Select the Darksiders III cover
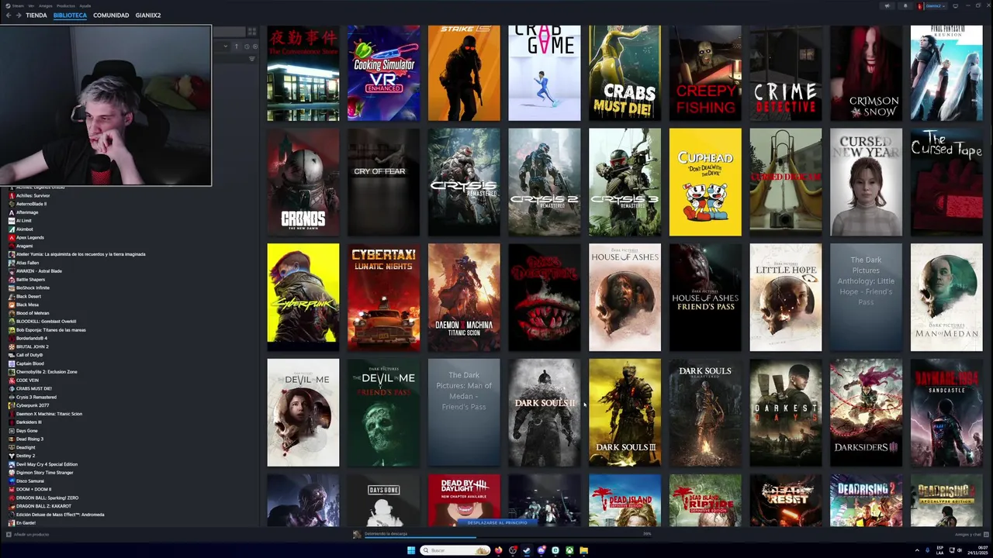The width and height of the screenshot is (993, 558). (866, 412)
